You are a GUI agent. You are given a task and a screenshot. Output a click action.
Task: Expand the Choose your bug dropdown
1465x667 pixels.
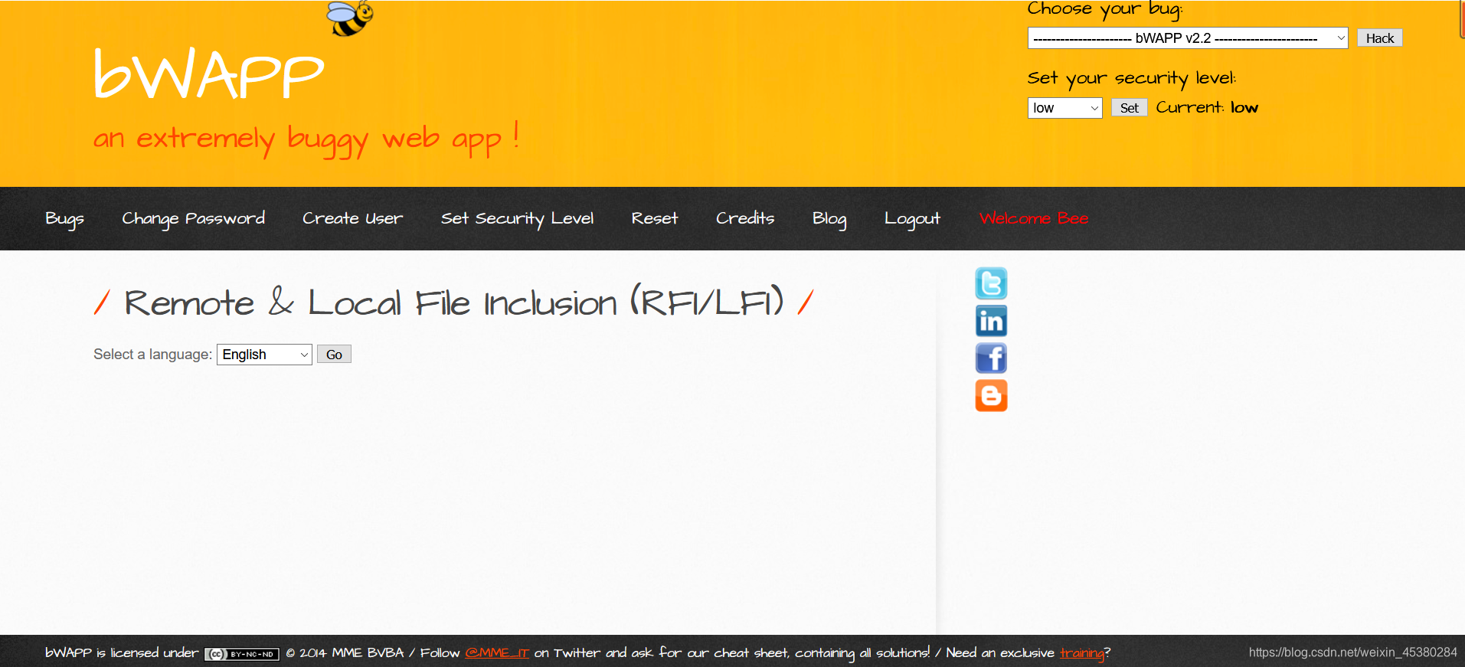(x=1188, y=38)
